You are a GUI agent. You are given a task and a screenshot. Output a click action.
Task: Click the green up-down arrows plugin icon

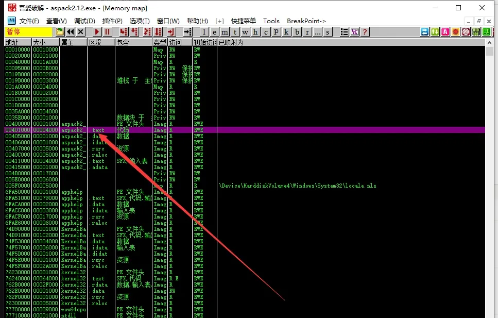[x=435, y=32]
